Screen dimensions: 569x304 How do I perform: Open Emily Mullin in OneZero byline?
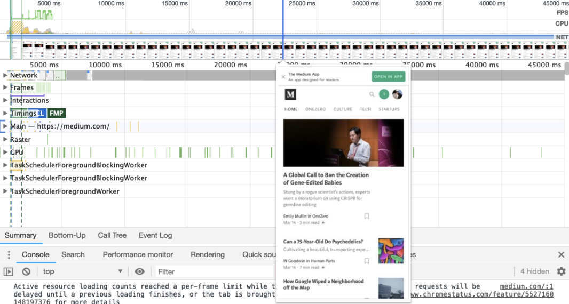pyautogui.click(x=306, y=216)
